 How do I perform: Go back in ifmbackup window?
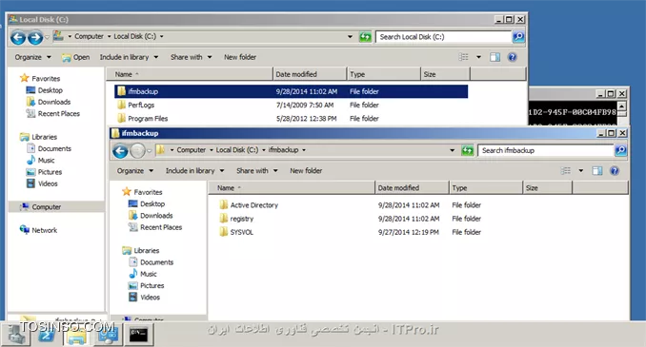click(x=120, y=151)
